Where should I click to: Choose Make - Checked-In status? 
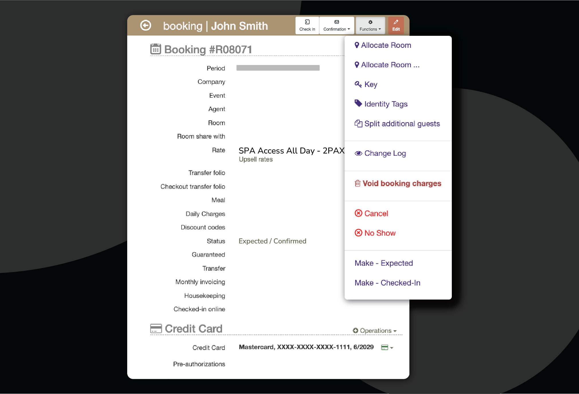click(x=387, y=283)
